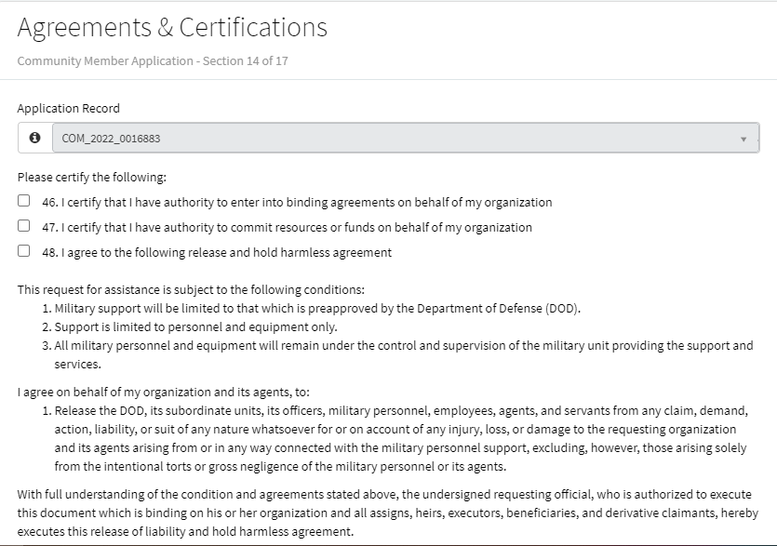The width and height of the screenshot is (777, 546).
Task: Click the 'Please certify the following' text
Action: point(91,177)
